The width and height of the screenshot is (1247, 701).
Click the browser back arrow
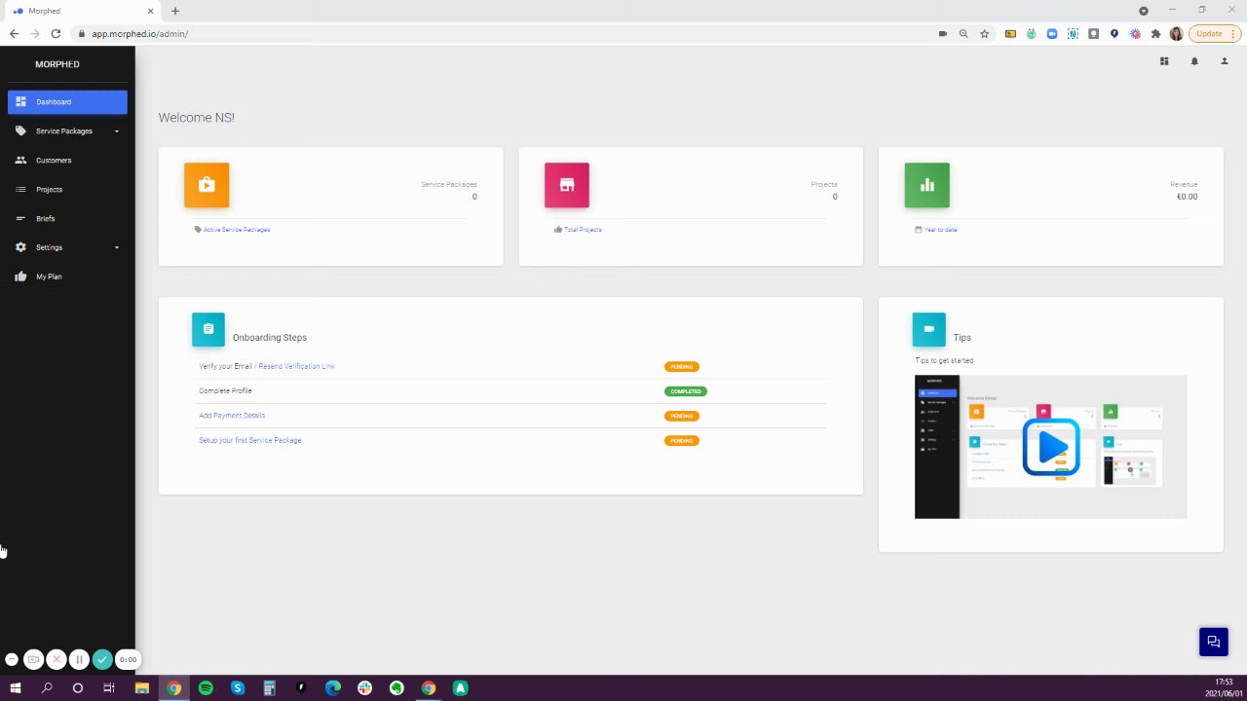pos(14,33)
